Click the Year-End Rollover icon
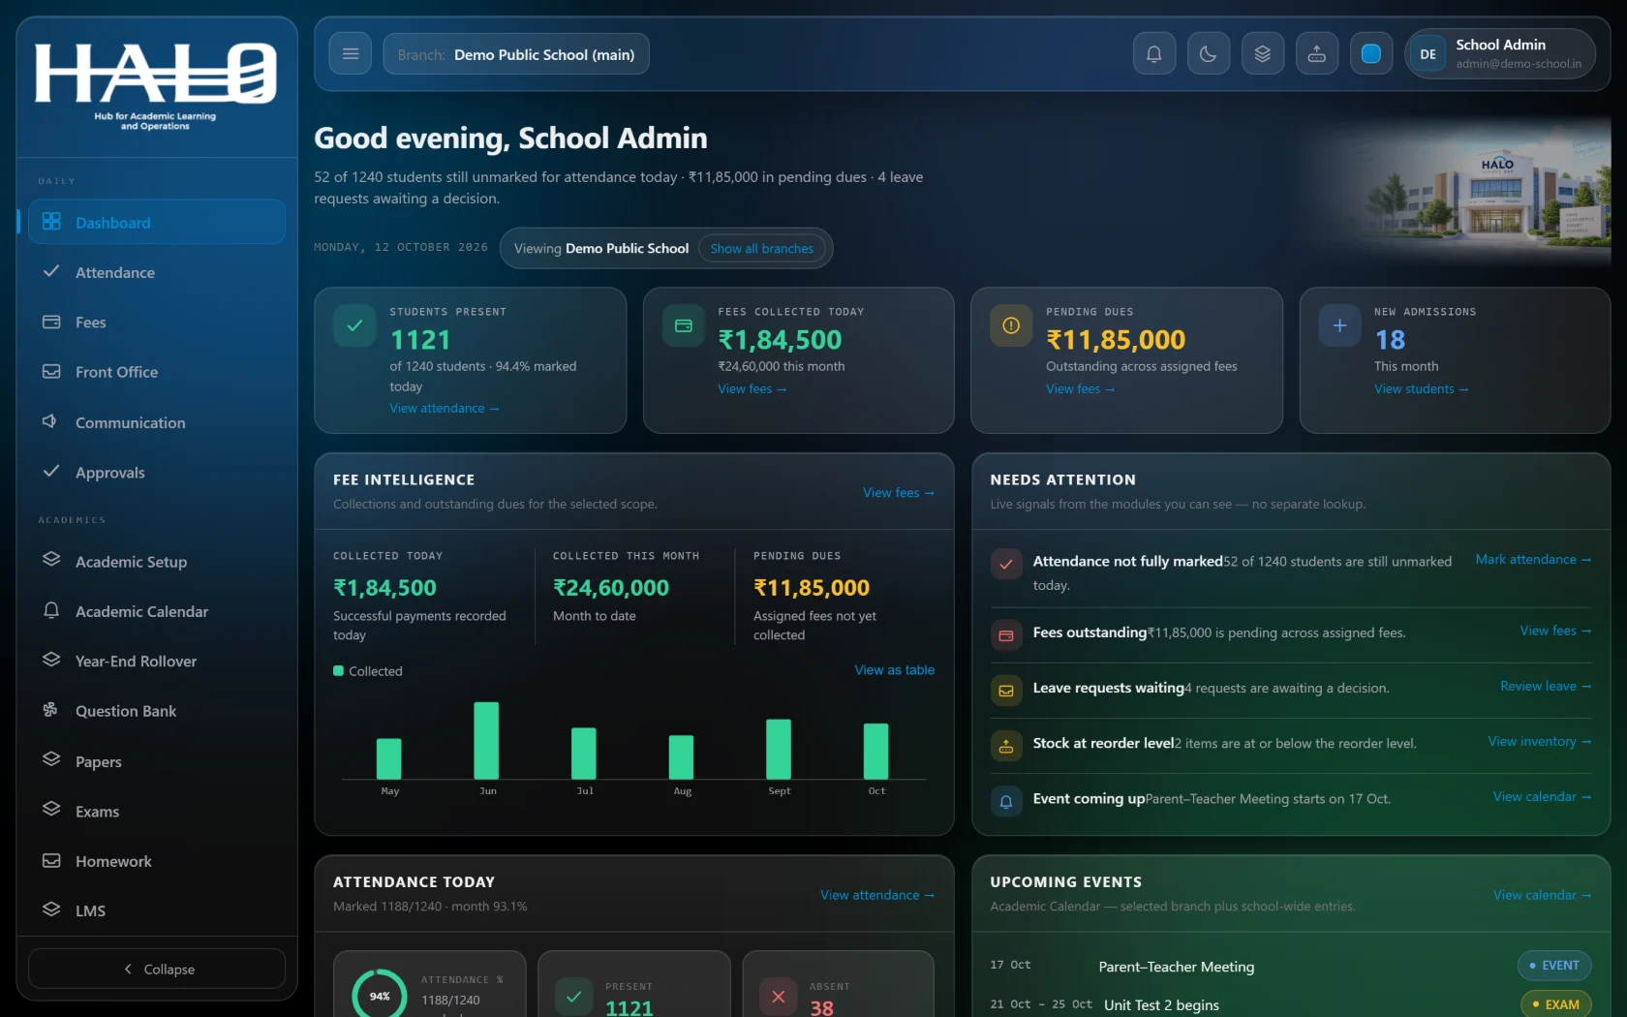The height and width of the screenshot is (1017, 1627). tap(51, 661)
